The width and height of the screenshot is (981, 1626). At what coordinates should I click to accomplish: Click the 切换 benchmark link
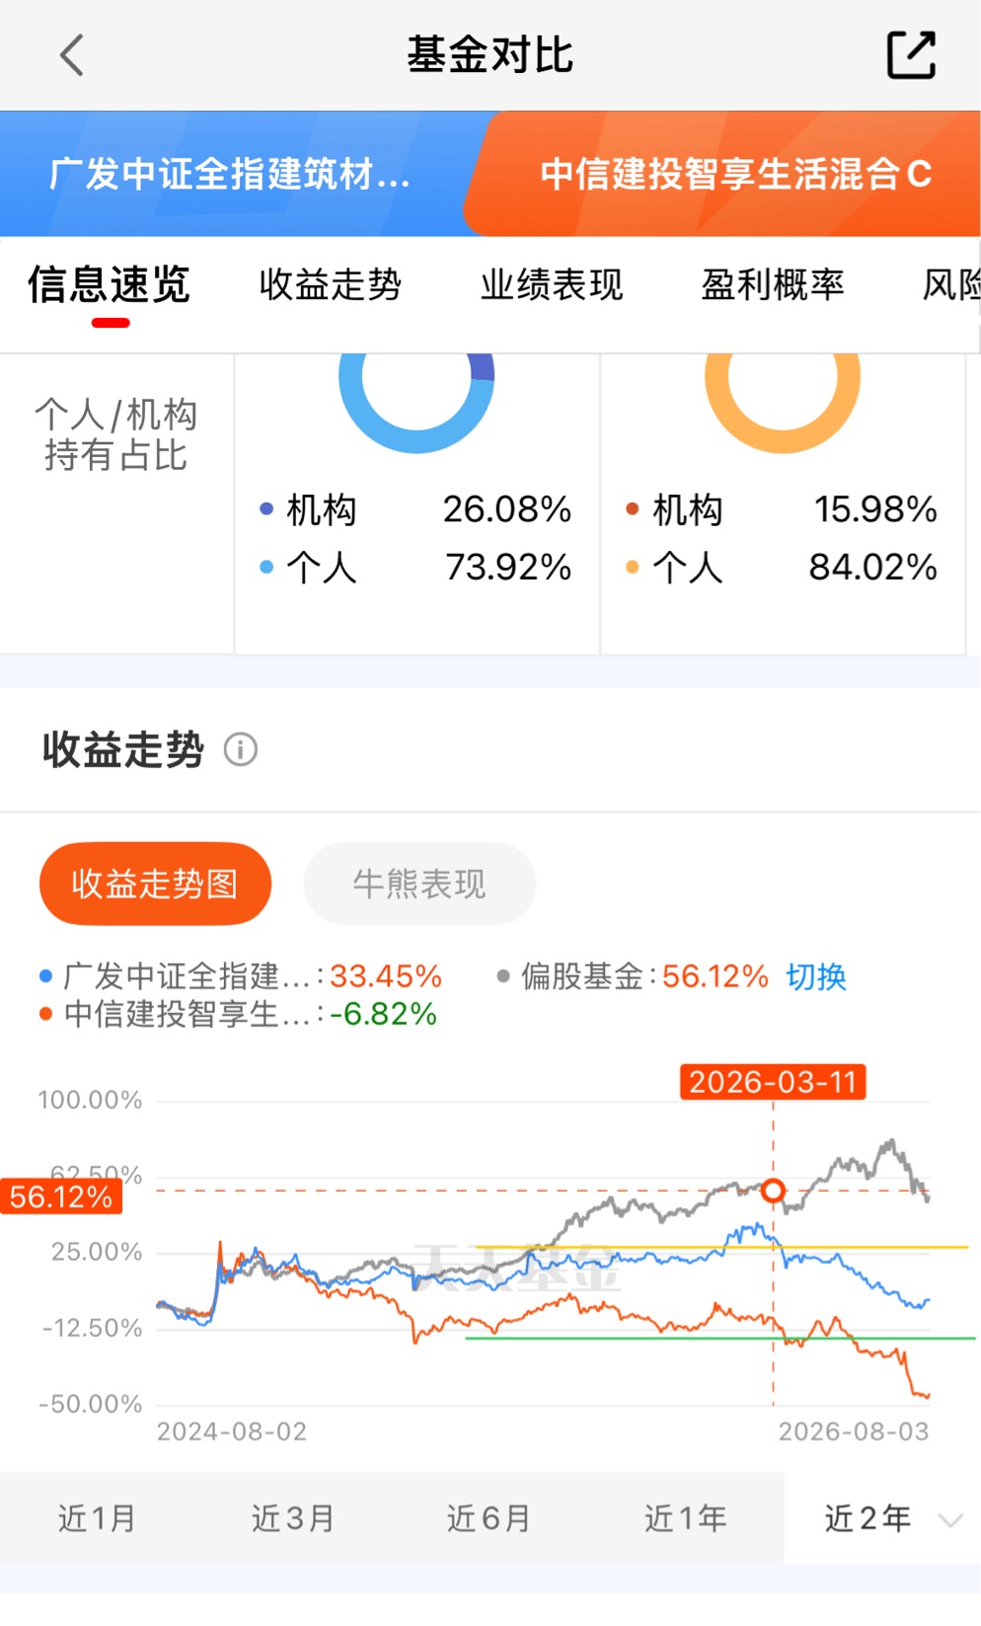pos(816,977)
